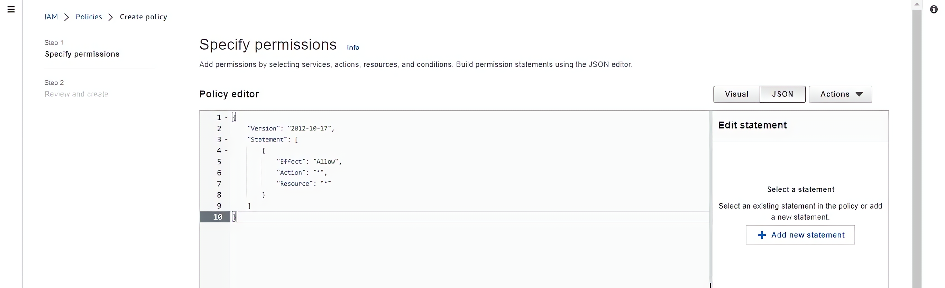Viewport: 945px width, 288px height.
Task: Fold the statement object at line 4
Action: point(226,151)
